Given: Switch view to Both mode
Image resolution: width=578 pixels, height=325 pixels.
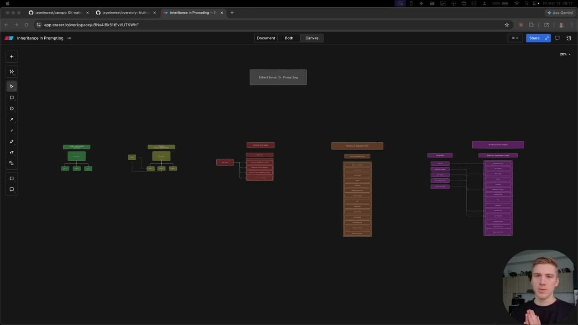Looking at the screenshot, I should (x=289, y=38).
